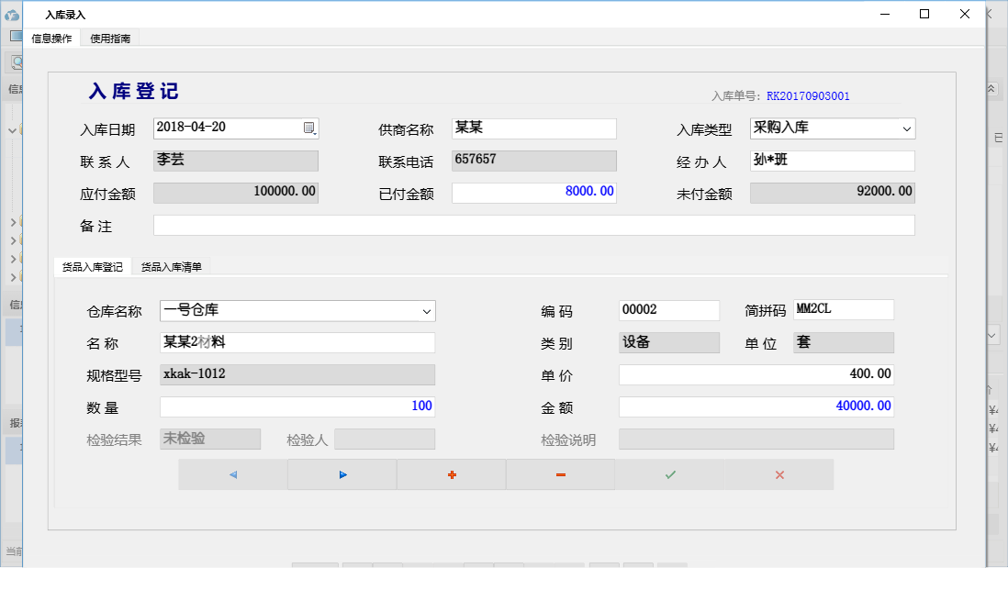
Task: Add a new goods entry with plus icon
Action: coord(450,474)
